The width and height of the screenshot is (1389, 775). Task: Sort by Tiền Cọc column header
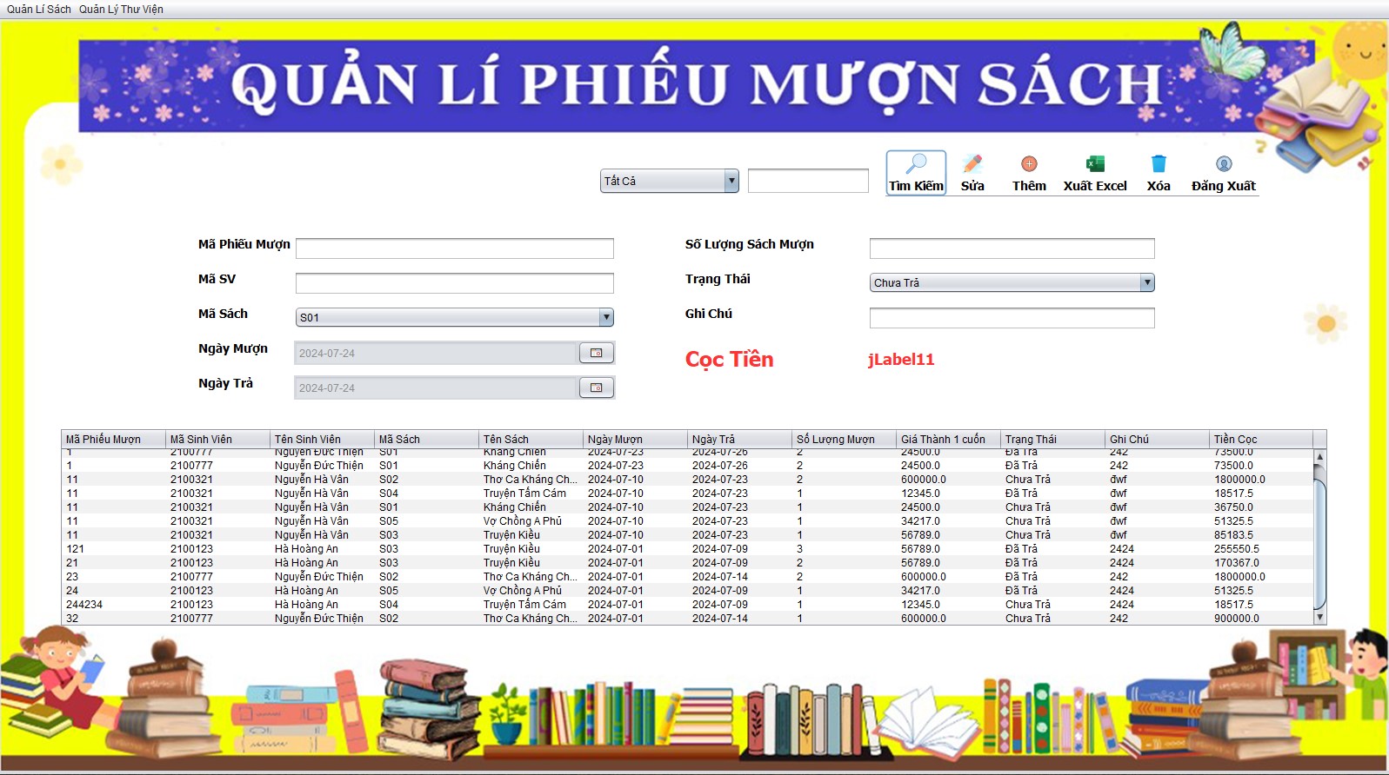pyautogui.click(x=1261, y=439)
